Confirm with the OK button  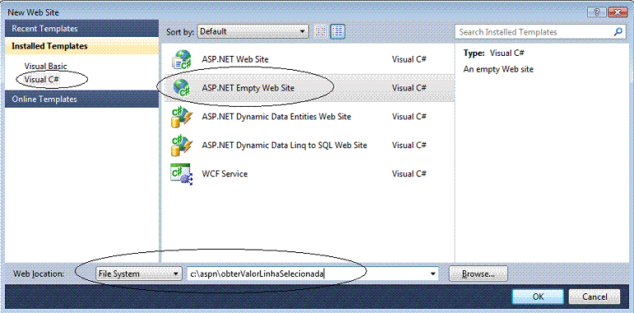538,297
